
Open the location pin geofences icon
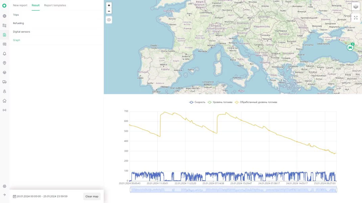[4, 63]
